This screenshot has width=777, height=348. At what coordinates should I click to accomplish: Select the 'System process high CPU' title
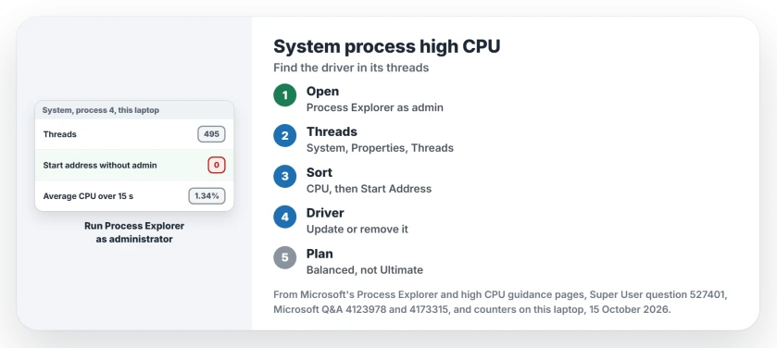[387, 46]
